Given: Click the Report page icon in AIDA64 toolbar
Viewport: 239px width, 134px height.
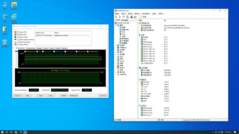Looking at the screenshot, I should point(141,17).
